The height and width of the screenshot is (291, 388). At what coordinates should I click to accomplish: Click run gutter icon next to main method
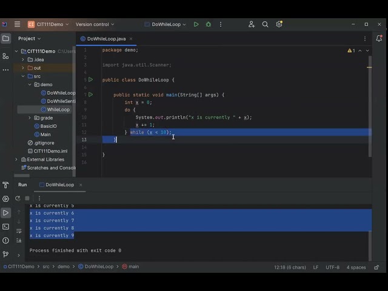90,95
